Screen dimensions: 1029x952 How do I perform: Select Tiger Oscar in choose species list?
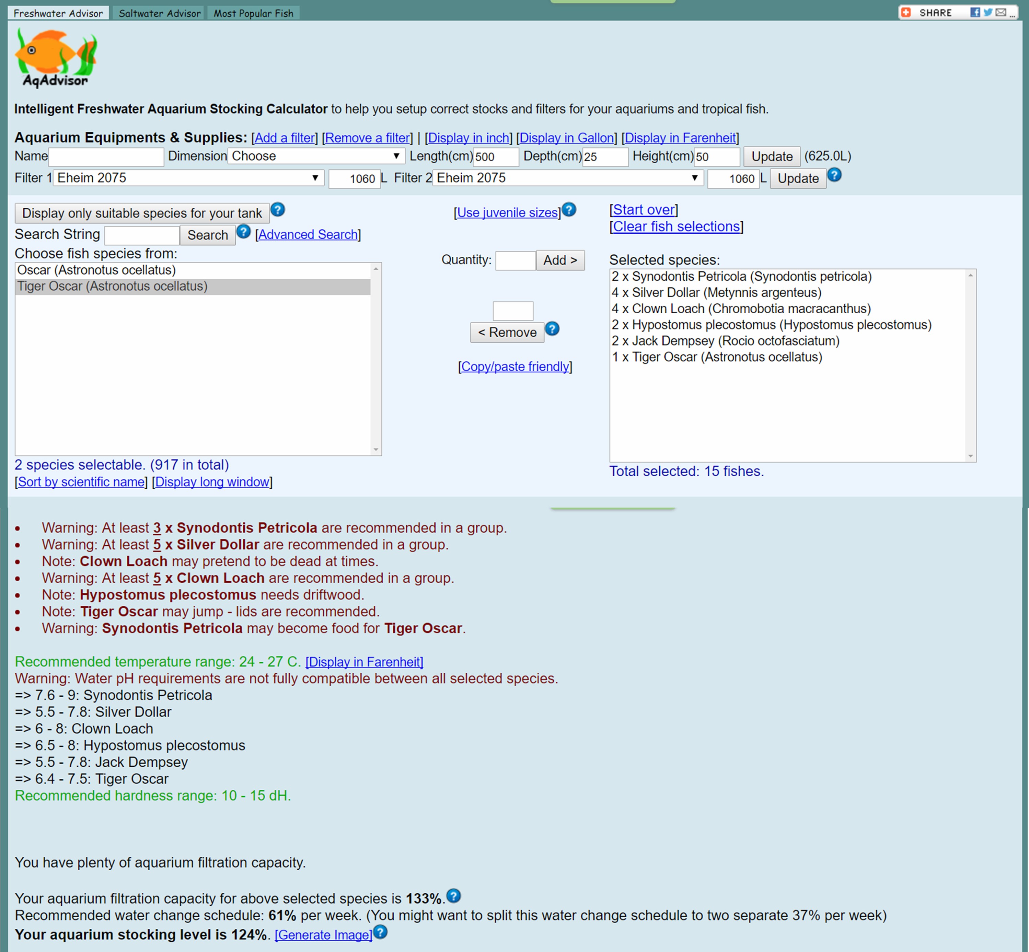click(x=193, y=287)
